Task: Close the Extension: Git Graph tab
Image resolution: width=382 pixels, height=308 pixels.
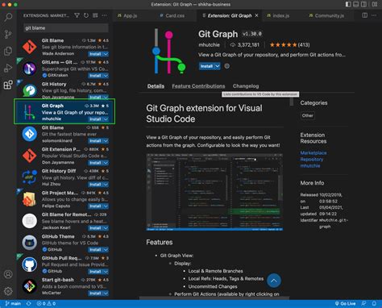Action: point(256,15)
